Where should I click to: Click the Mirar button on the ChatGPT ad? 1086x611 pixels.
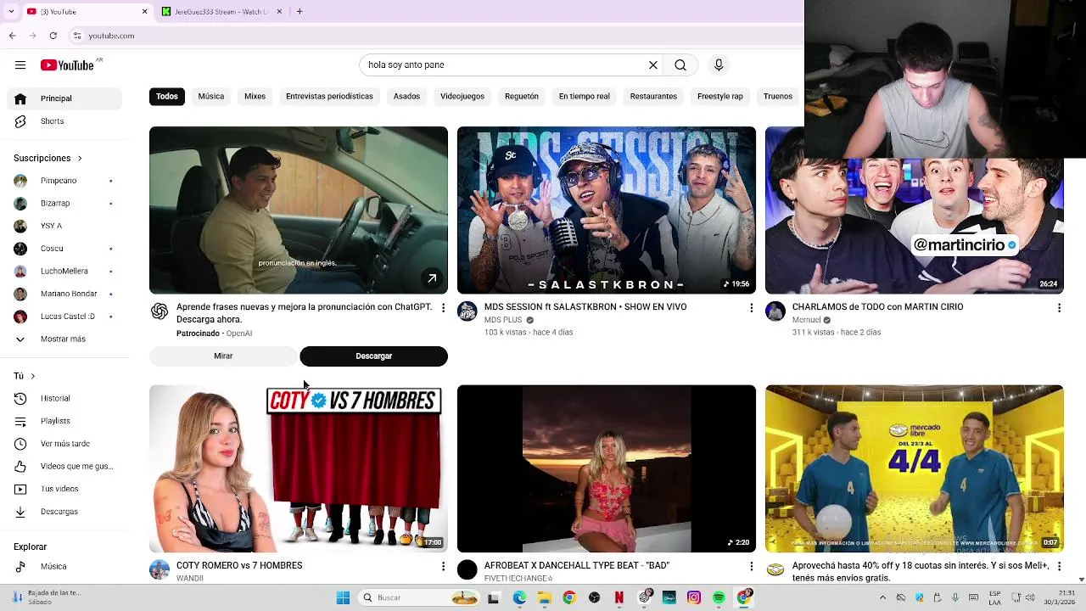(223, 356)
